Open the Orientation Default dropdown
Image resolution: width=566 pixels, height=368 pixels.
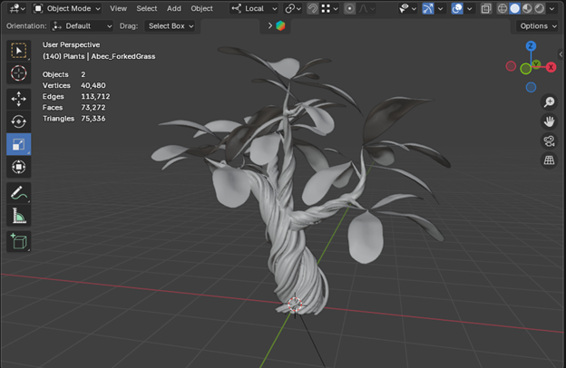83,26
